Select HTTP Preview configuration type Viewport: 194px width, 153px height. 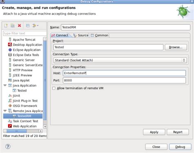(23, 70)
